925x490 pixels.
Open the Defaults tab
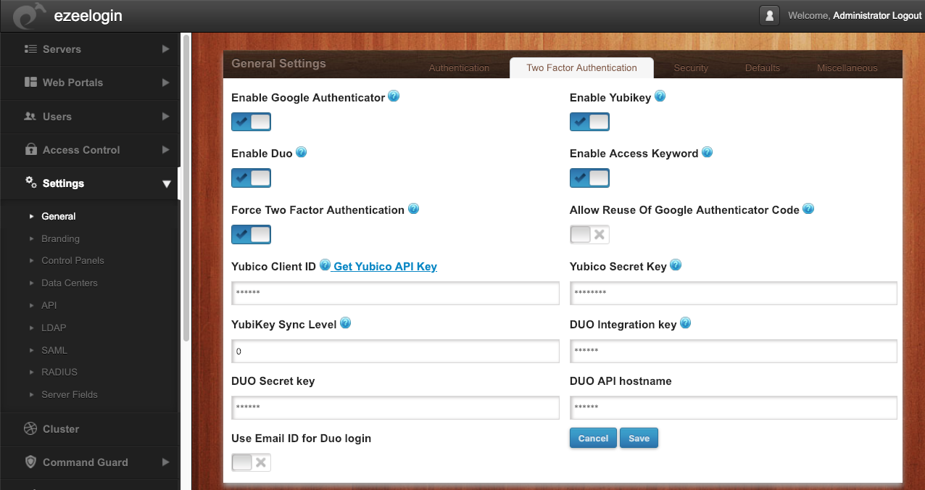[x=763, y=68]
